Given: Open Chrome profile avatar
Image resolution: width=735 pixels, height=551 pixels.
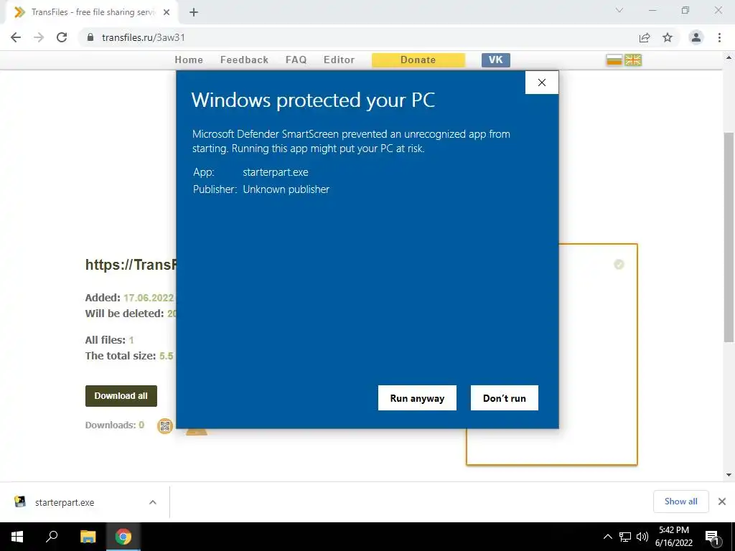Looking at the screenshot, I should click(x=696, y=37).
